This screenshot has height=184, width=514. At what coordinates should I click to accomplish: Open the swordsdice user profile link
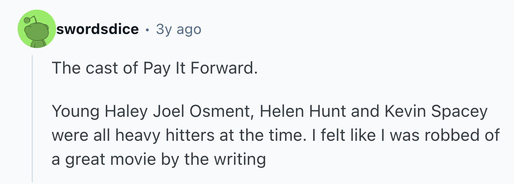point(98,29)
